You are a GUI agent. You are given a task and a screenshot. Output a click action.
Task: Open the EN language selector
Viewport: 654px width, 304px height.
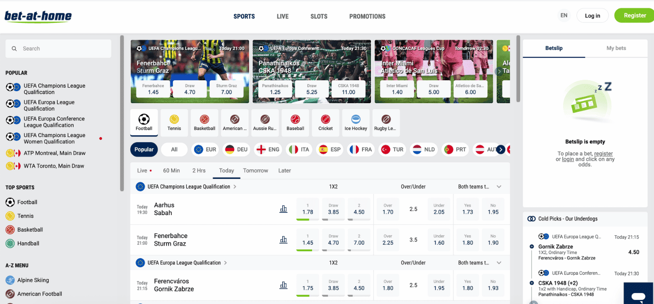(564, 15)
